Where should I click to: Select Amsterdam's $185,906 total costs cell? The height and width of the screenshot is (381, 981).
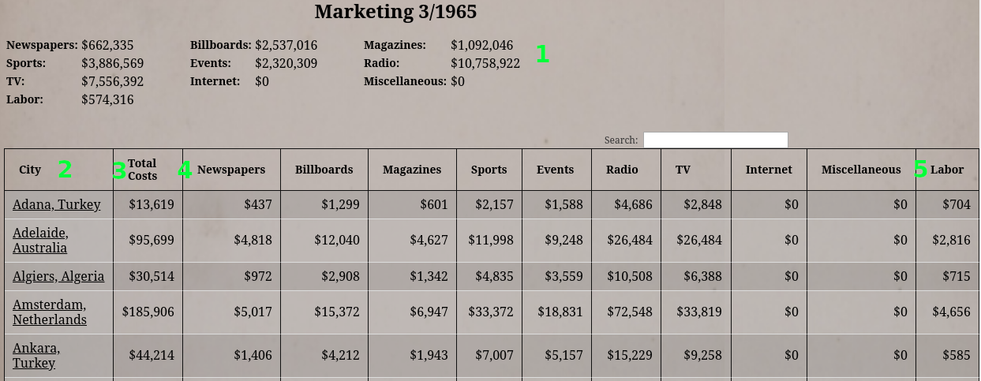148,312
